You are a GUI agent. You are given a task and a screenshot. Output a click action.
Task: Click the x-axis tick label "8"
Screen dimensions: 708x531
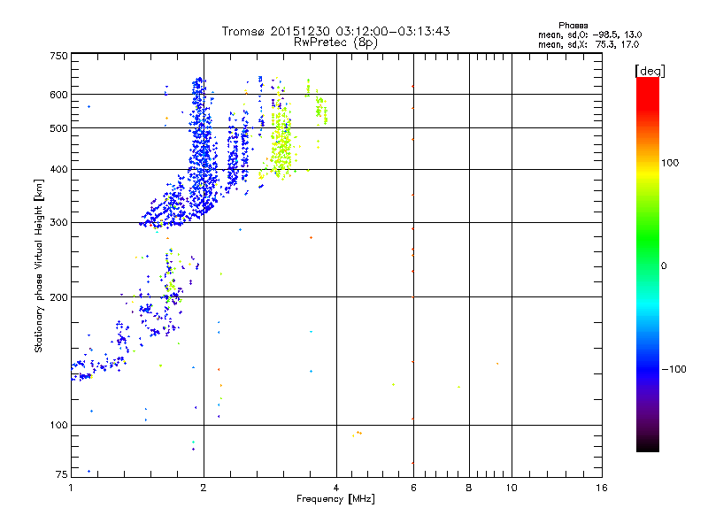[x=469, y=488]
